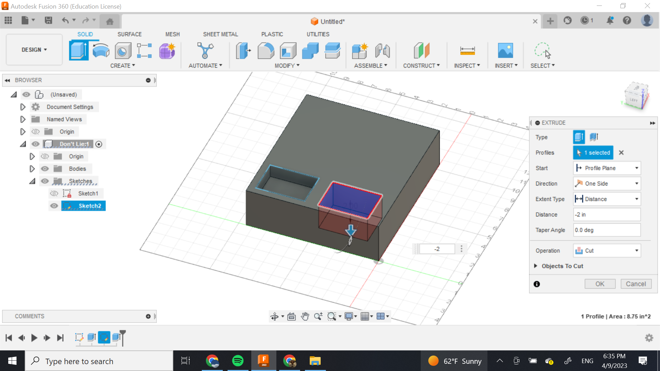Viewport: 660px width, 371px height.
Task: Select the Fillet tool icon
Action: (266, 50)
